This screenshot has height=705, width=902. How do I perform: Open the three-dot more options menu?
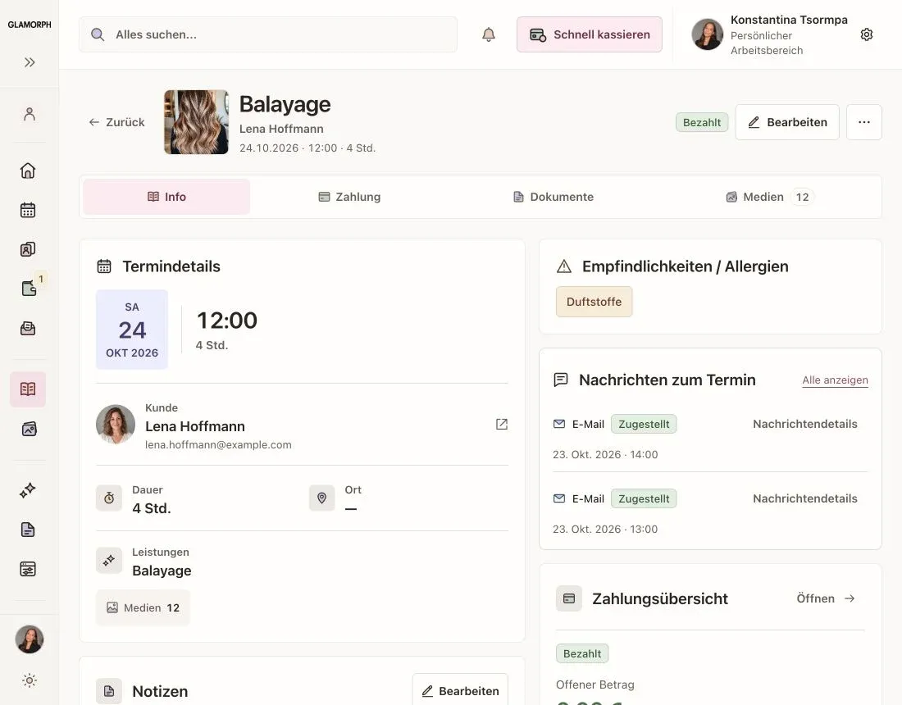[864, 122]
